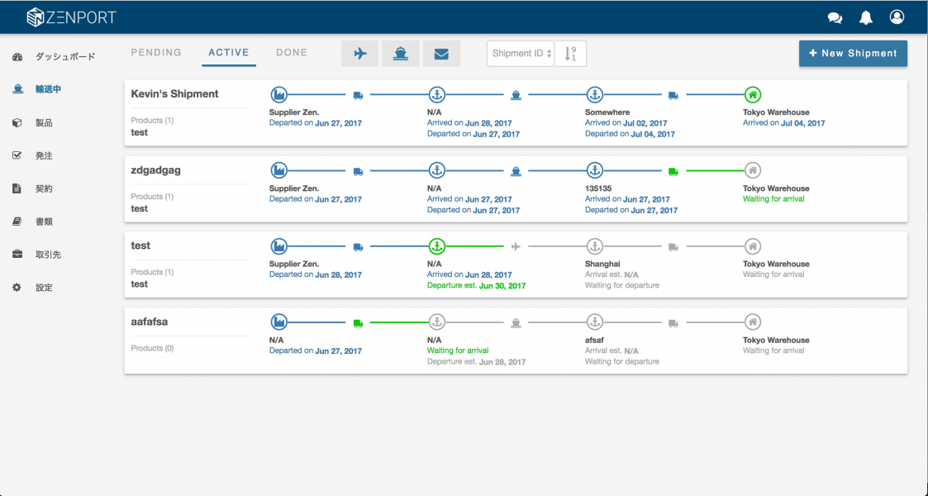Toggle the sort order button

click(x=570, y=54)
